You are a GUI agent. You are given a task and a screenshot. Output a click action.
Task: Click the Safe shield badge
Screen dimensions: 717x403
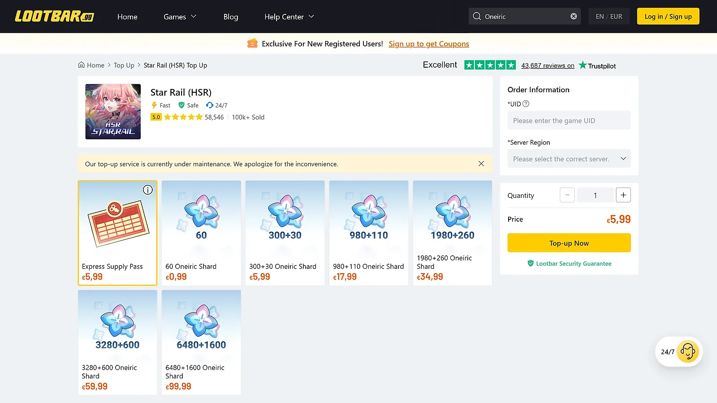[x=189, y=105]
